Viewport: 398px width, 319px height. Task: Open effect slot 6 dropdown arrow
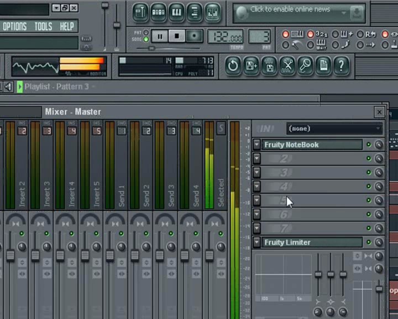tap(256, 214)
